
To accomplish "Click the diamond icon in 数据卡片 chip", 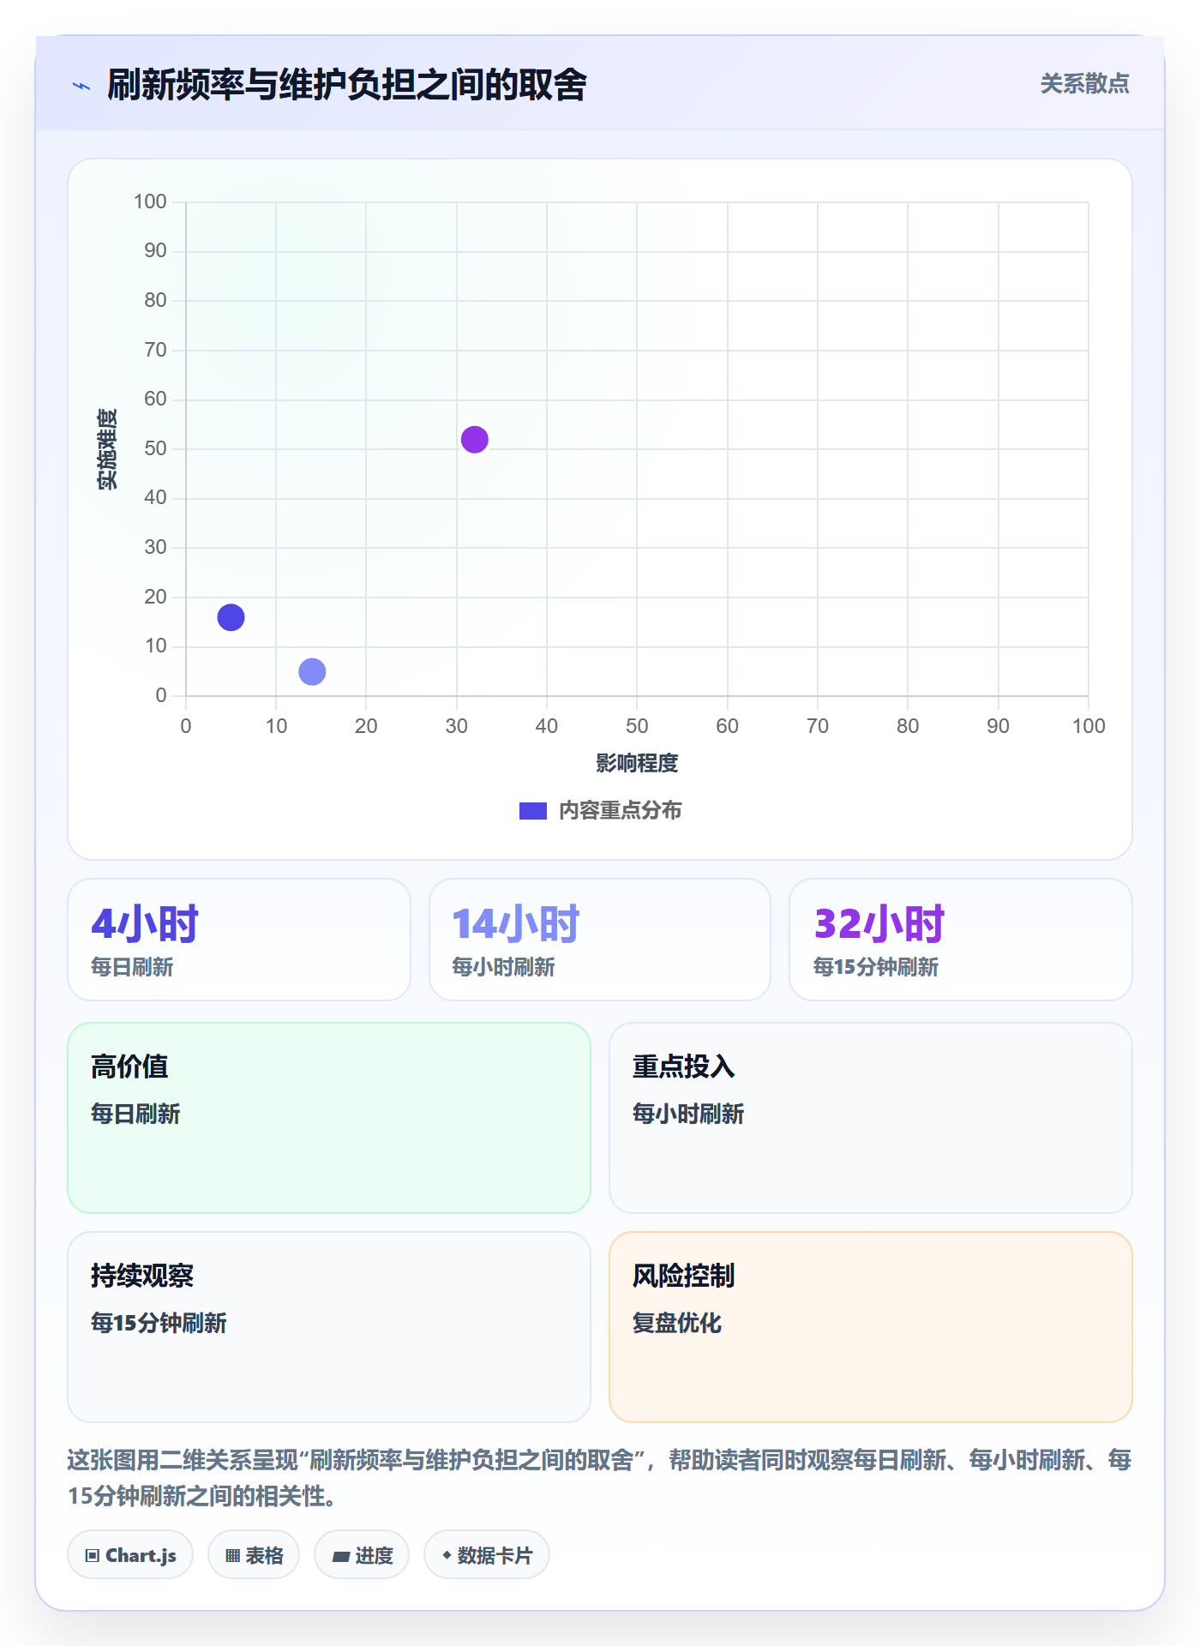I will pyautogui.click(x=447, y=1555).
